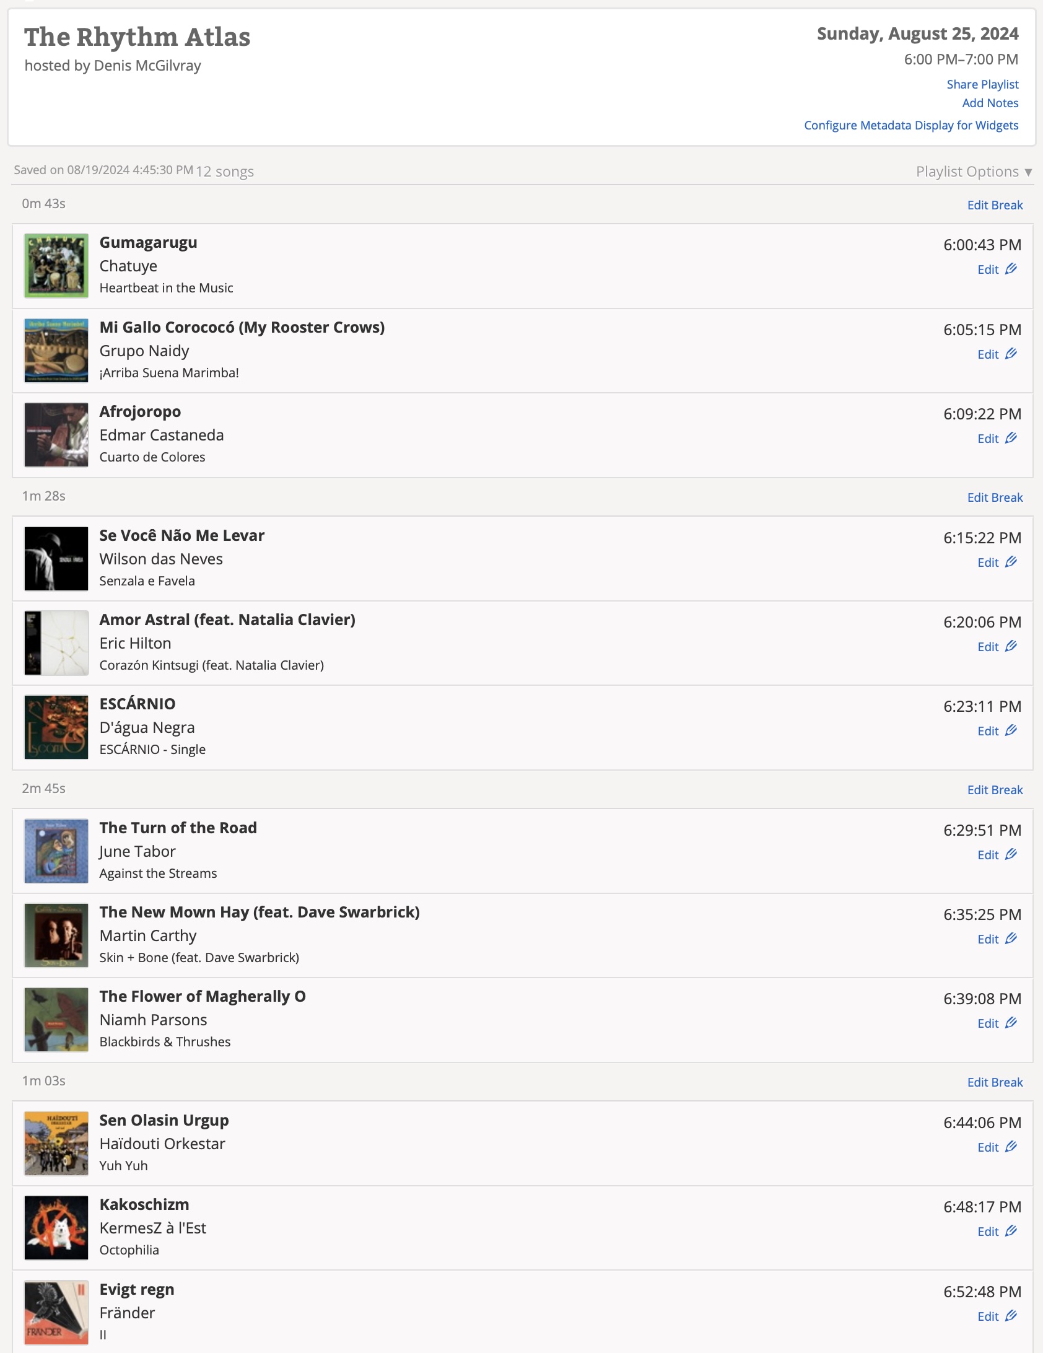
Task: Click Edit for The New Mown Hay
Action: 988,939
